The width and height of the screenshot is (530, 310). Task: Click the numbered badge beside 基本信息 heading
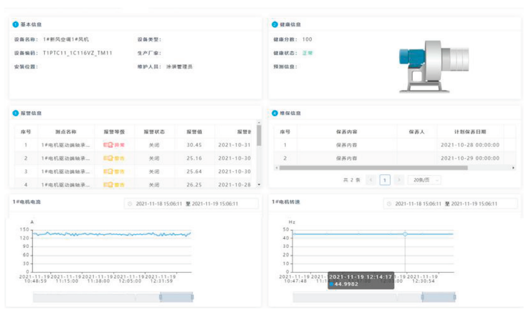click(x=15, y=25)
